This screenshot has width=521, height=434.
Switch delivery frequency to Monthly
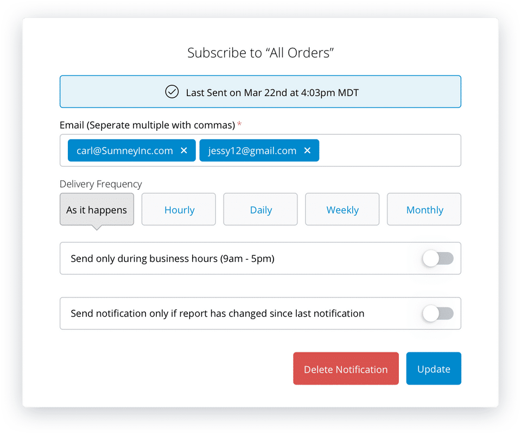pos(424,210)
